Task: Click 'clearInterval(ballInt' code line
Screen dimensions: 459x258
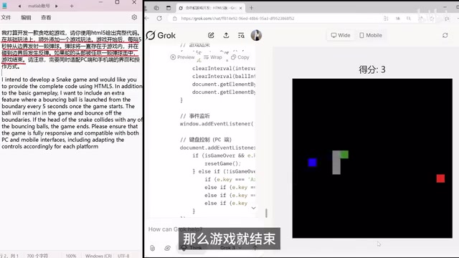Action: pyautogui.click(x=224, y=77)
